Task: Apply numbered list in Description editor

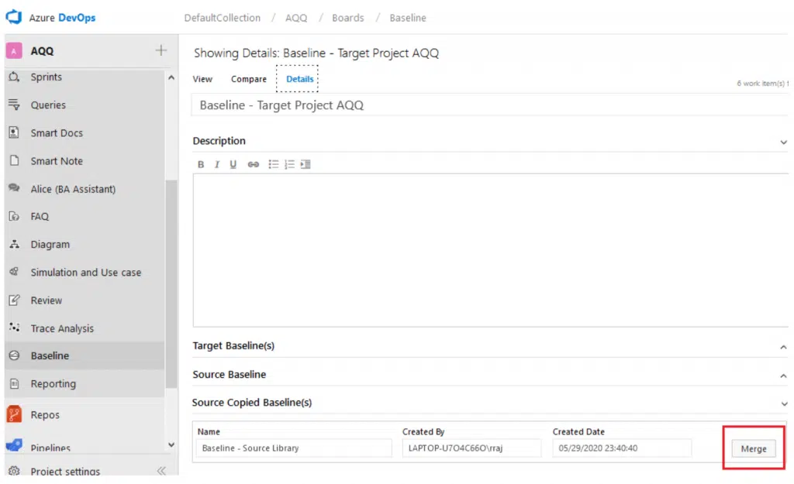Action: [x=289, y=164]
